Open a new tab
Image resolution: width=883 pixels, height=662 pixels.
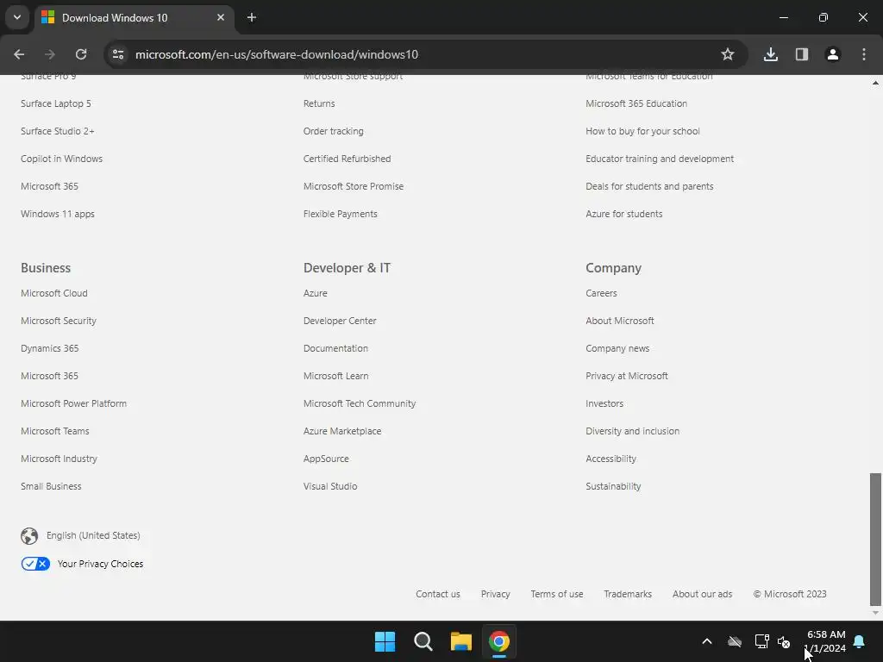252,18
